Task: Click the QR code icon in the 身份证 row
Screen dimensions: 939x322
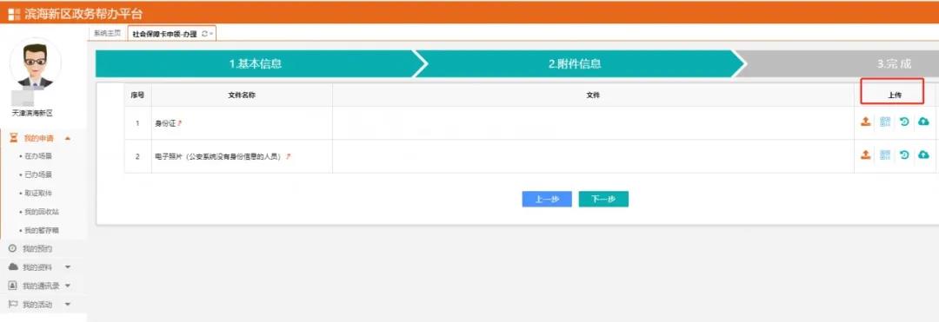Action: tap(885, 122)
